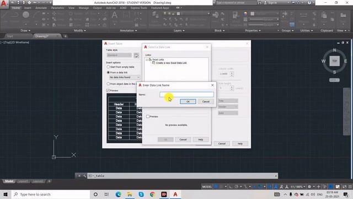Viewport: 353px width, 199px height.
Task: Select the Arc tool in Draw panel
Action: (36, 15)
